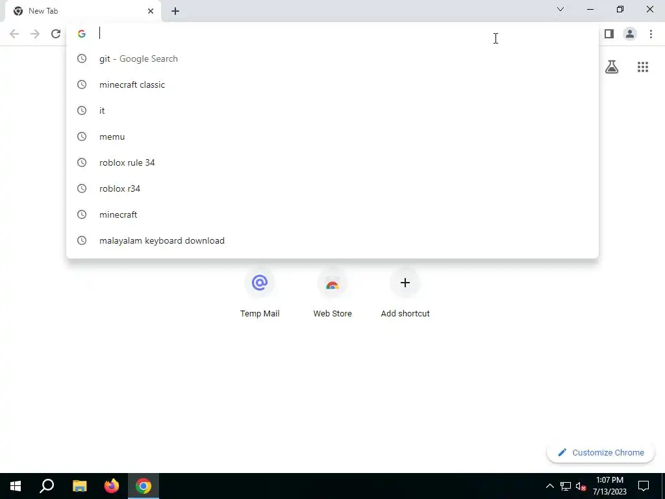
Task: Choose the 'it' suggestion
Action: 332,110
